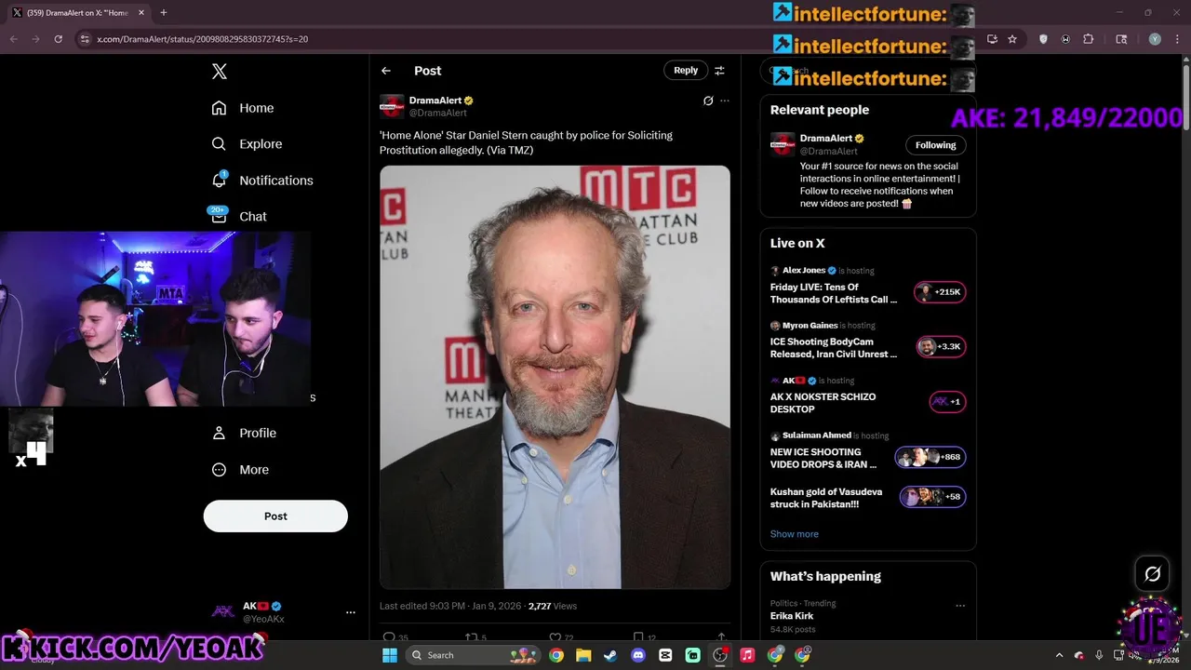This screenshot has height=670, width=1191.
Task: Open Notifications from sidebar
Action: point(262,181)
